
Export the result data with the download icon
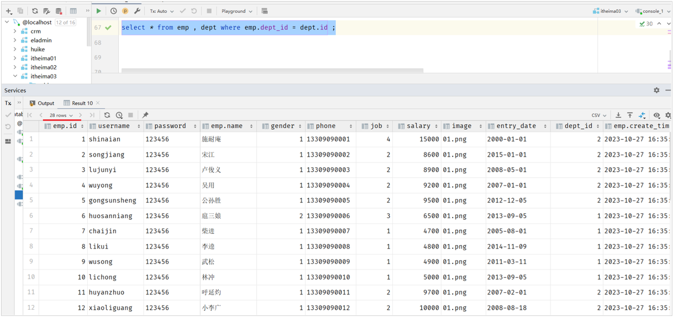tap(618, 115)
